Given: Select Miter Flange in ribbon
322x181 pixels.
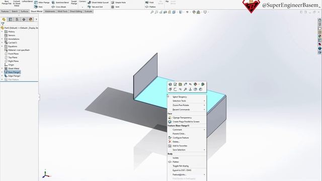Looking at the screenshot, I should (x=42, y=3).
